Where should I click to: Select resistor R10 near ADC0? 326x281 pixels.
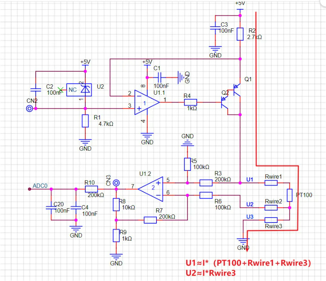pos(91,189)
